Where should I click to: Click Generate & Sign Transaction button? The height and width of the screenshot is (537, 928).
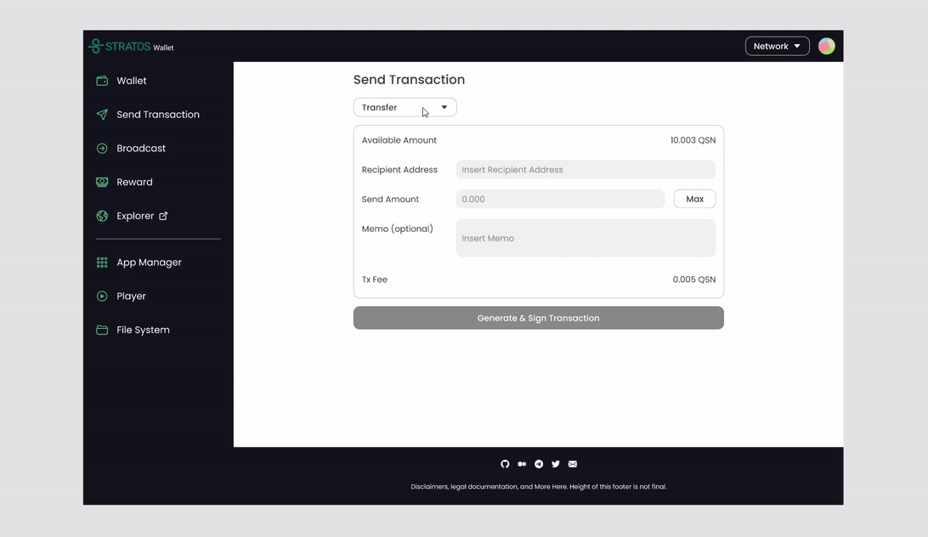click(x=538, y=318)
